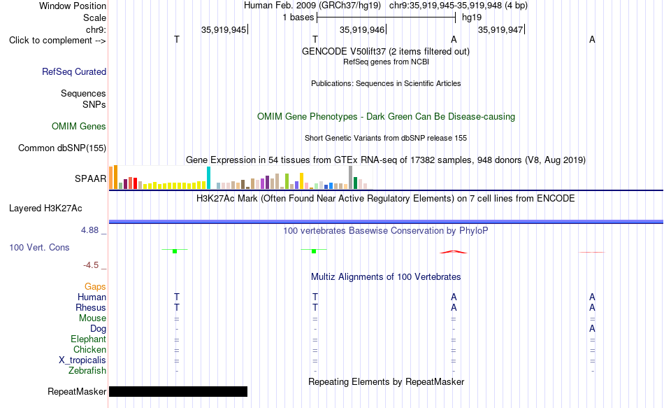This screenshot has width=664, height=408.
Task: Click the 4.88 PhyloP upper scale value
Action: pos(89,230)
